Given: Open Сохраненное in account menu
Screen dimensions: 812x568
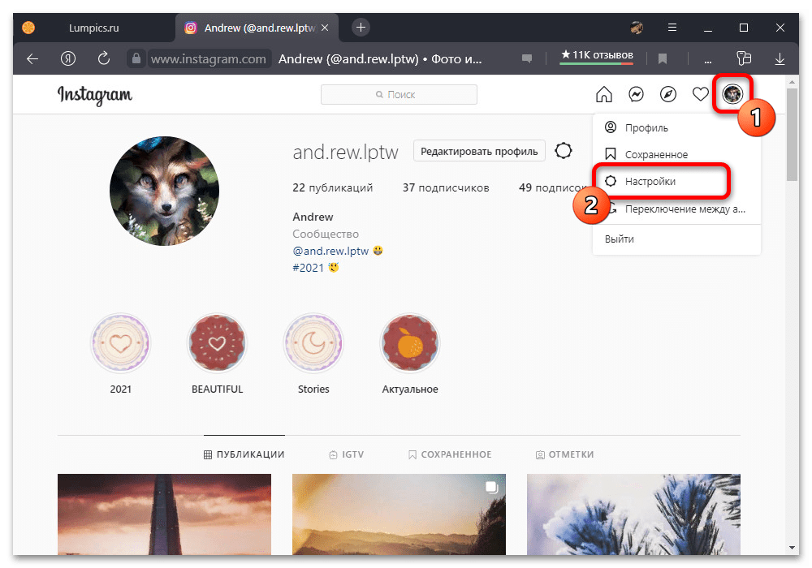Looking at the screenshot, I should 655,154.
